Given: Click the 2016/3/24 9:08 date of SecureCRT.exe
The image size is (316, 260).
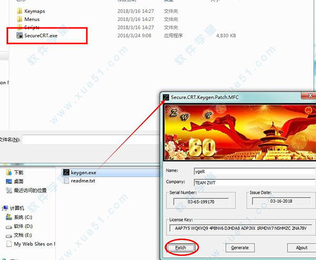Looking at the screenshot, I should coord(134,35).
